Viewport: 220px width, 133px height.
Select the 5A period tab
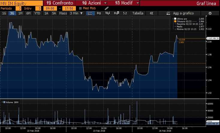54,13
